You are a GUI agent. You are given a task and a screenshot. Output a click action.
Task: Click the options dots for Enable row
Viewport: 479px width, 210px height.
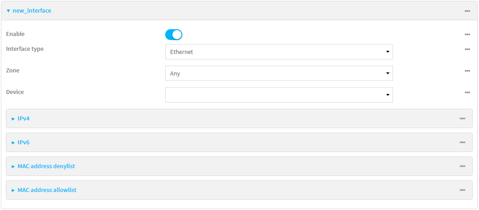467,35
